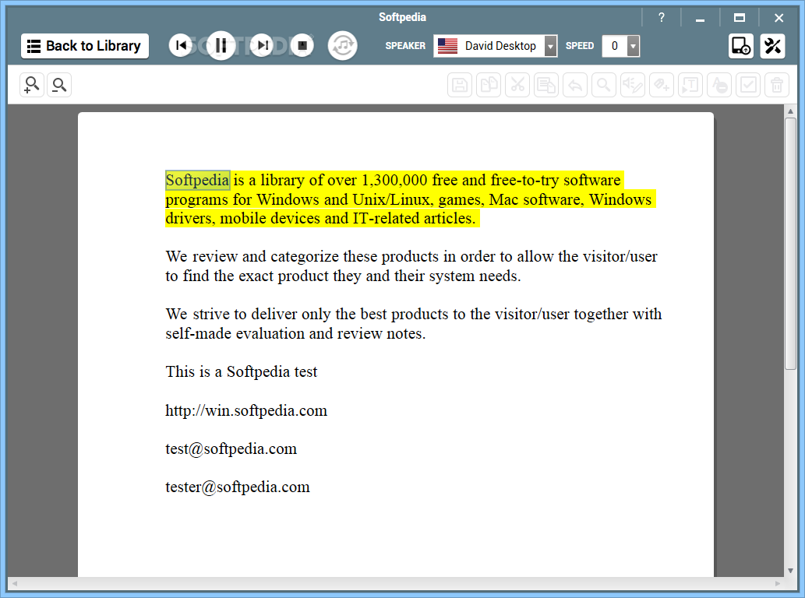Click the Paste document icon
805x598 pixels.
tap(545, 85)
